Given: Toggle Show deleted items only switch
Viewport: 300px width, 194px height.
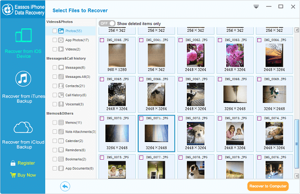Looking at the screenshot, I should [x=107, y=24].
